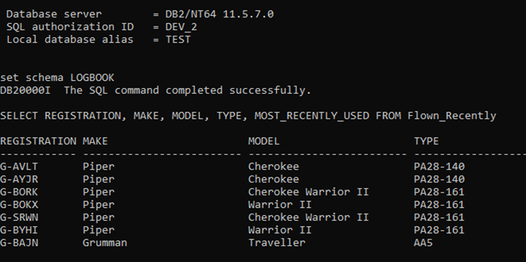Image resolution: width=526 pixels, height=262 pixels.
Task: Click the MAKE column header
Action: tap(95, 141)
